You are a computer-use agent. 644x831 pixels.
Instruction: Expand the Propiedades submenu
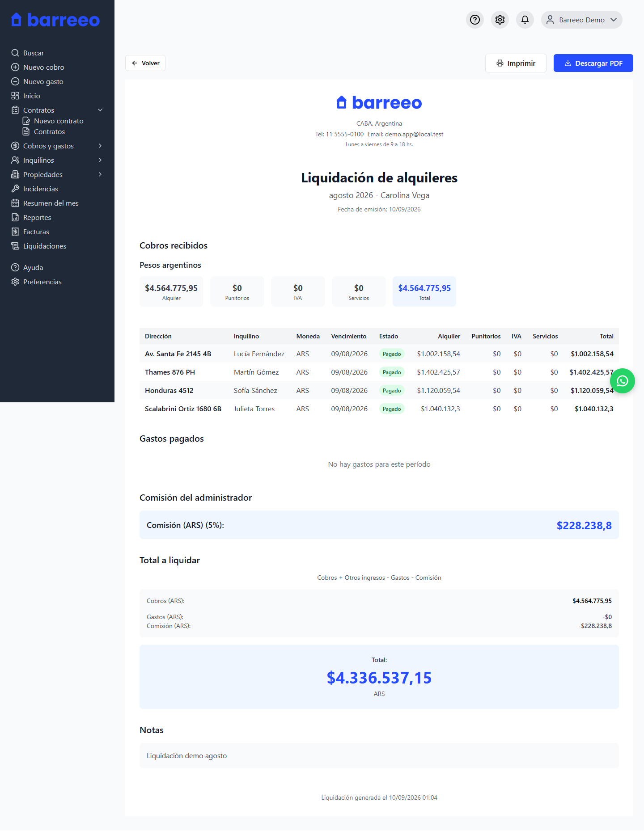coord(100,174)
